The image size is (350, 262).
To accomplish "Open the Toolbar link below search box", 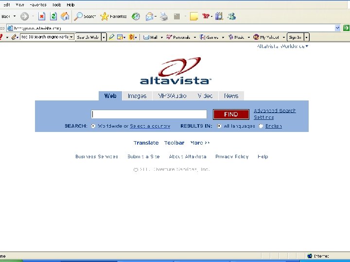I will click(x=174, y=143).
